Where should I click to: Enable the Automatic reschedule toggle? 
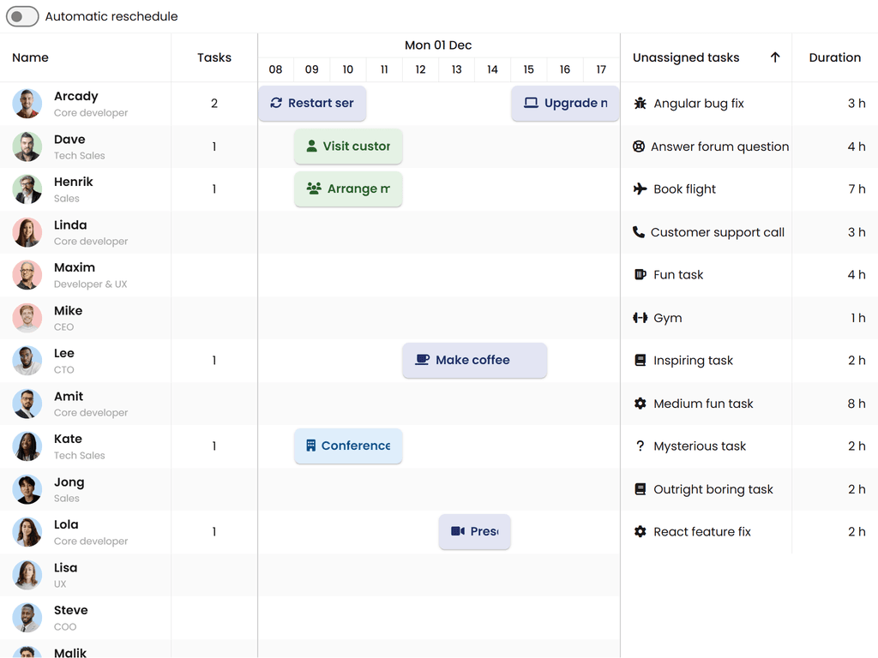[21, 15]
